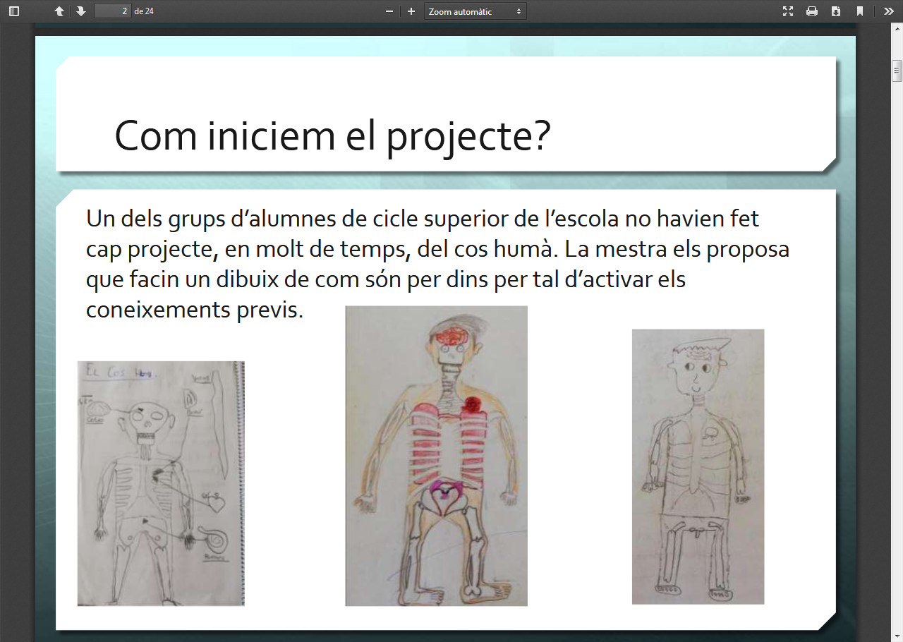Click the colored middle skeleton drawing
The image size is (903, 642).
click(436, 456)
